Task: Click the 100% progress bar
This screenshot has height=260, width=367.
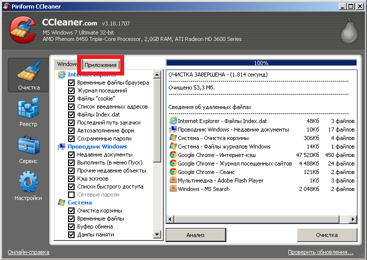Action: (261, 63)
